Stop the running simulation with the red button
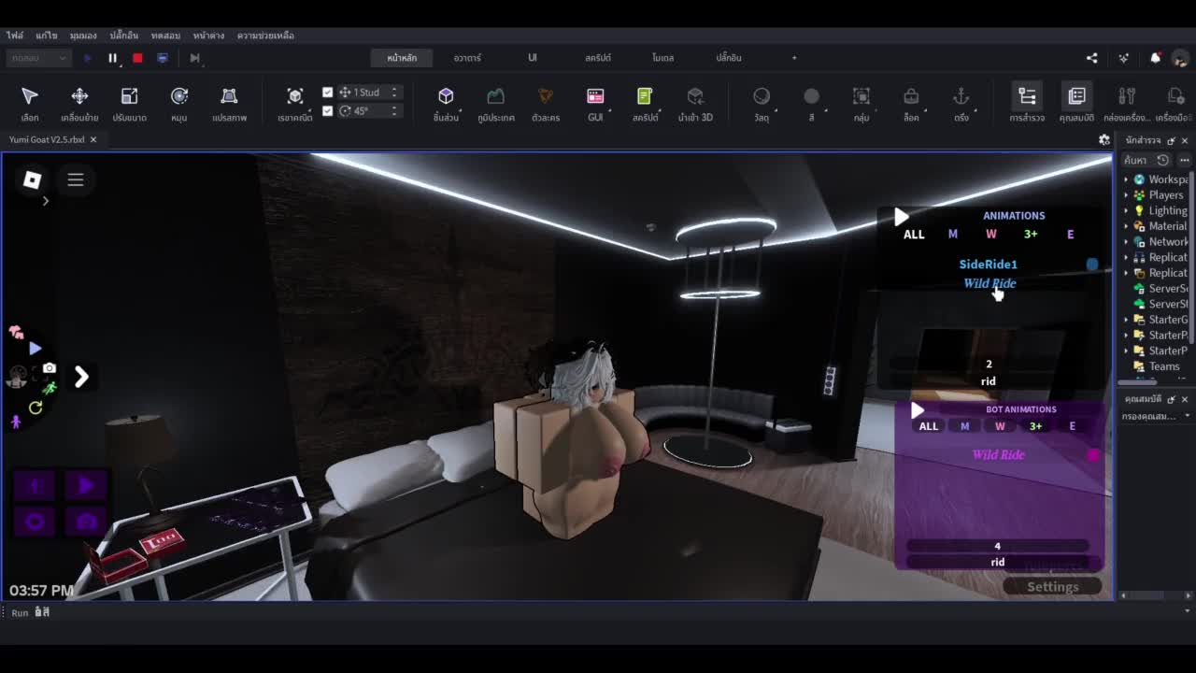 point(137,58)
